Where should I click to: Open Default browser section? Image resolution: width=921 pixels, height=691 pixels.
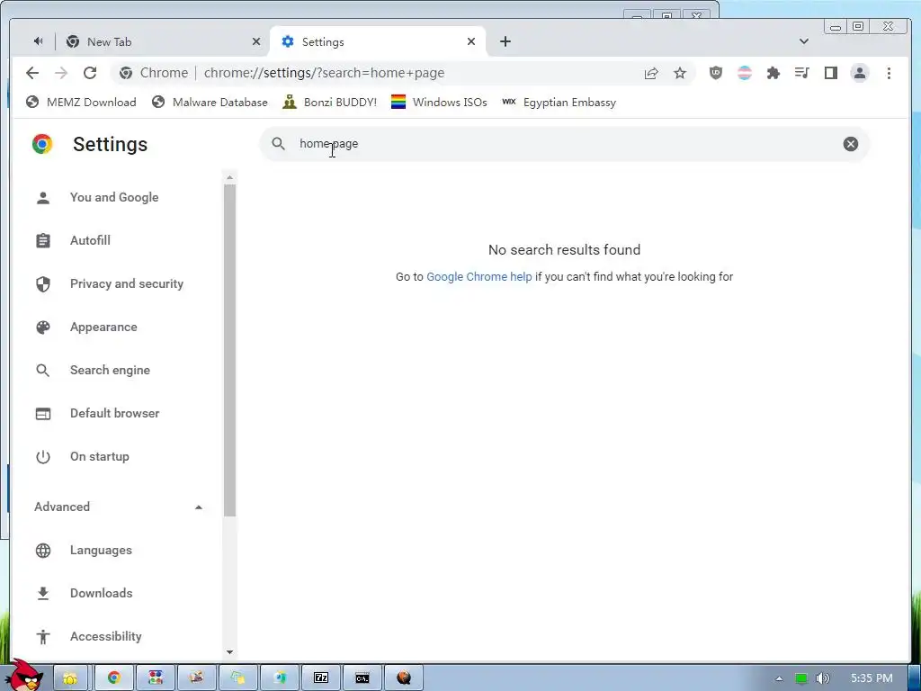(x=114, y=413)
